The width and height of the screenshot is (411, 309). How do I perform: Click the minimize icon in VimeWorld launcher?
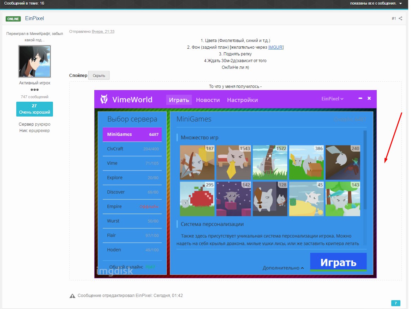coord(361,98)
